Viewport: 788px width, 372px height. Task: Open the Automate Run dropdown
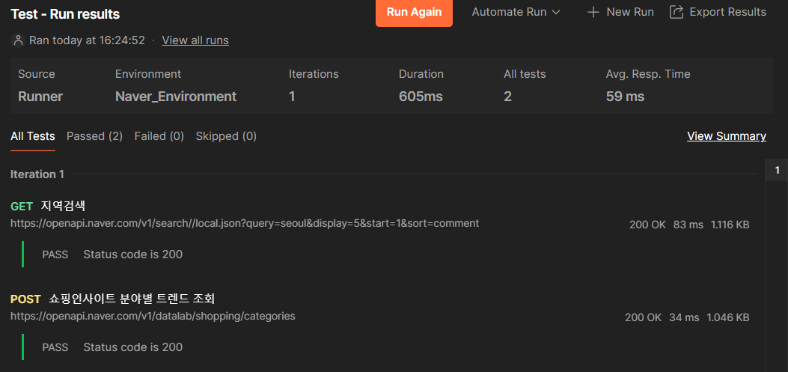point(516,12)
